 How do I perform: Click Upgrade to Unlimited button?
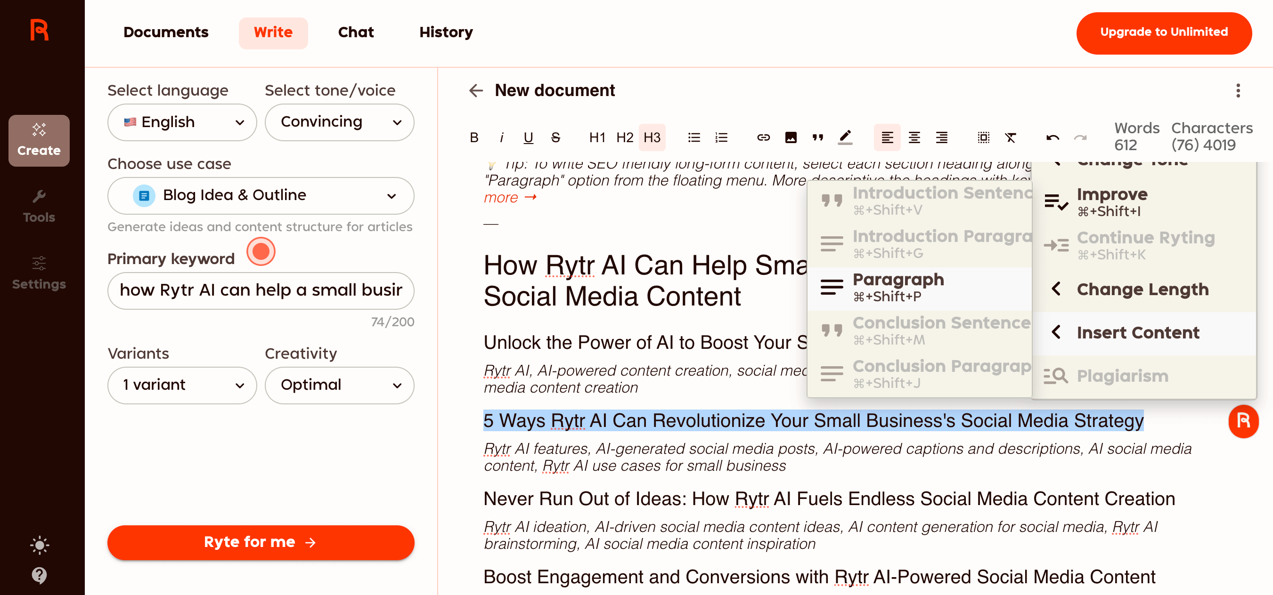[1164, 32]
